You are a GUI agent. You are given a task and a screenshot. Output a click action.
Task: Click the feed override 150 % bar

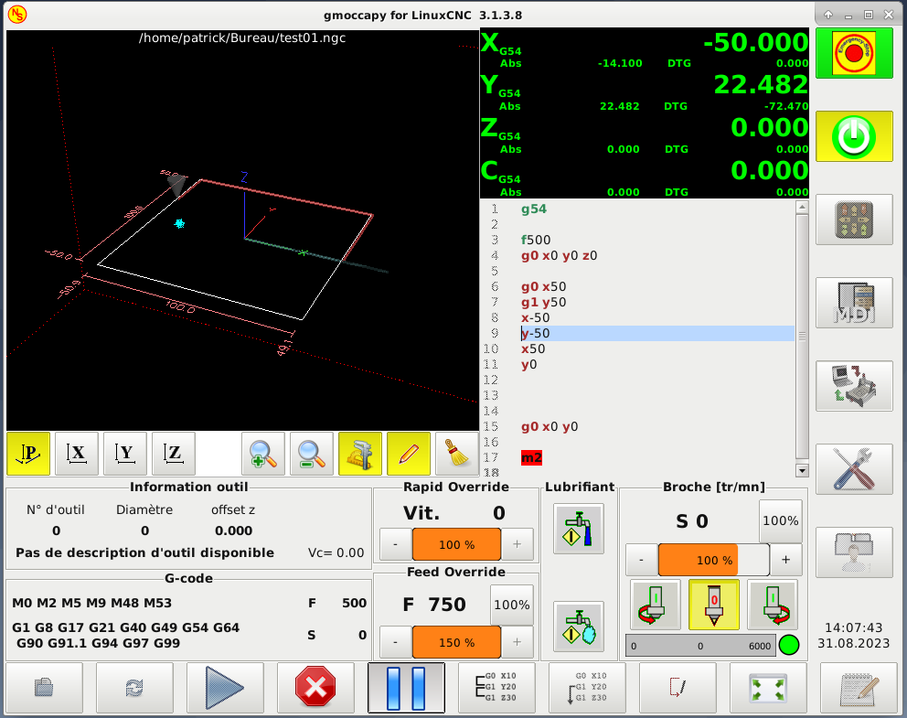pos(456,642)
